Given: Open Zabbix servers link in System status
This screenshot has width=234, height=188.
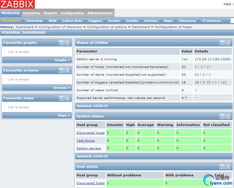Looking at the screenshot, I should [x=89, y=148].
